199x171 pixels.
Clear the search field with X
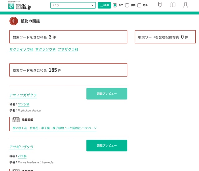click(92, 5)
